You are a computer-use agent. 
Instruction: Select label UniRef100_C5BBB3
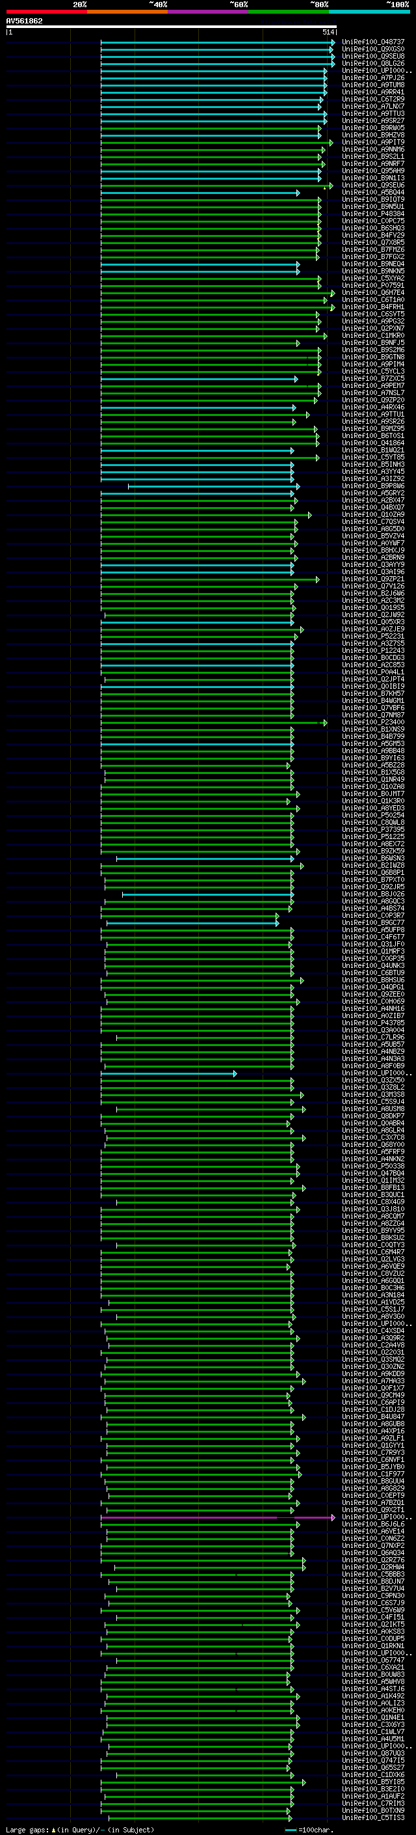pos(373,1574)
